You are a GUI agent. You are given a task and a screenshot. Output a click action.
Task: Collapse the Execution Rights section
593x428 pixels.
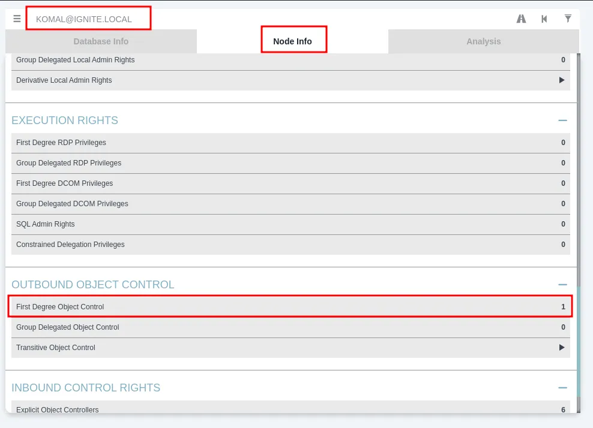[x=562, y=120]
